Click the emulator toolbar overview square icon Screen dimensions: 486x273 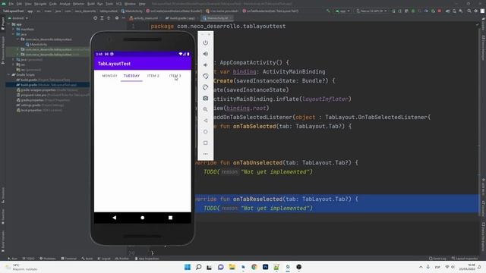205,143
